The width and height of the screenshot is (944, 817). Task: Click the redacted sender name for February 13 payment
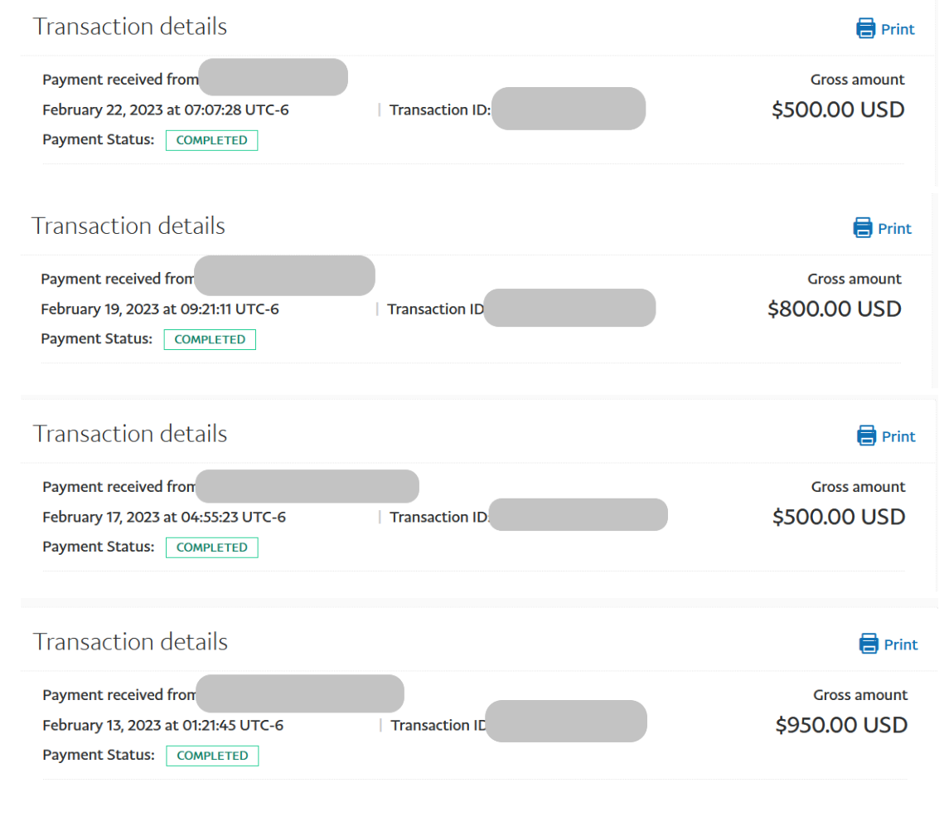tap(299, 694)
